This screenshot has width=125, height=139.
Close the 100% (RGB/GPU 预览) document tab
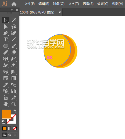coord(60,12)
